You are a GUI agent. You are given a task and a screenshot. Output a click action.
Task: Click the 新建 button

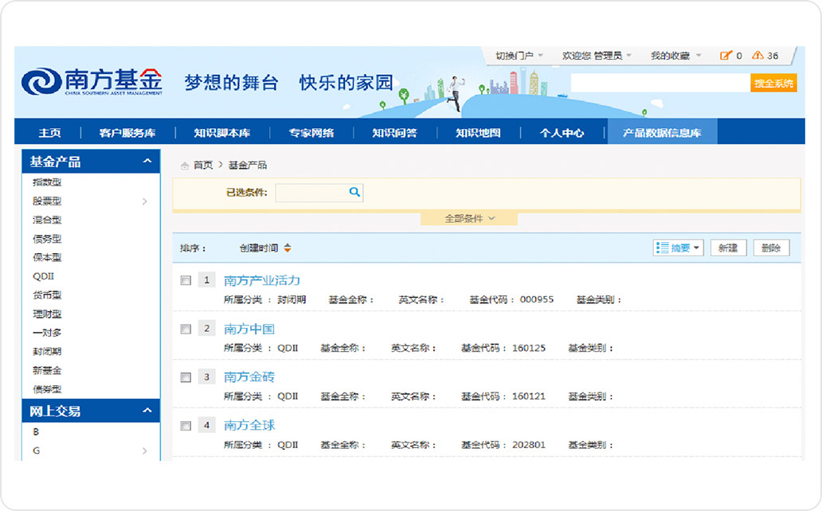tap(727, 248)
